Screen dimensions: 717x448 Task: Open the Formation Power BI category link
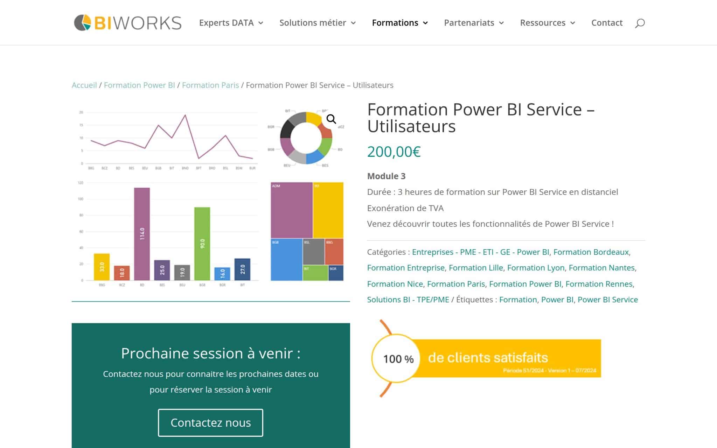coord(525,284)
